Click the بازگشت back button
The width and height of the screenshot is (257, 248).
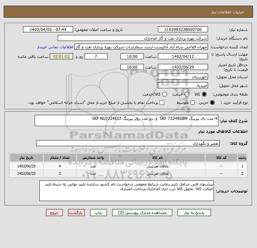tap(76, 212)
